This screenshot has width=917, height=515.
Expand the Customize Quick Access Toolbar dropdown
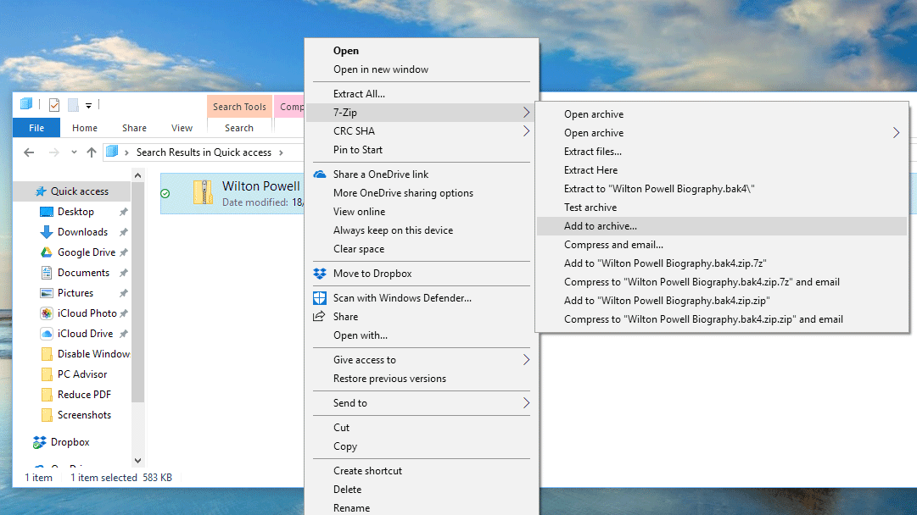(x=88, y=104)
